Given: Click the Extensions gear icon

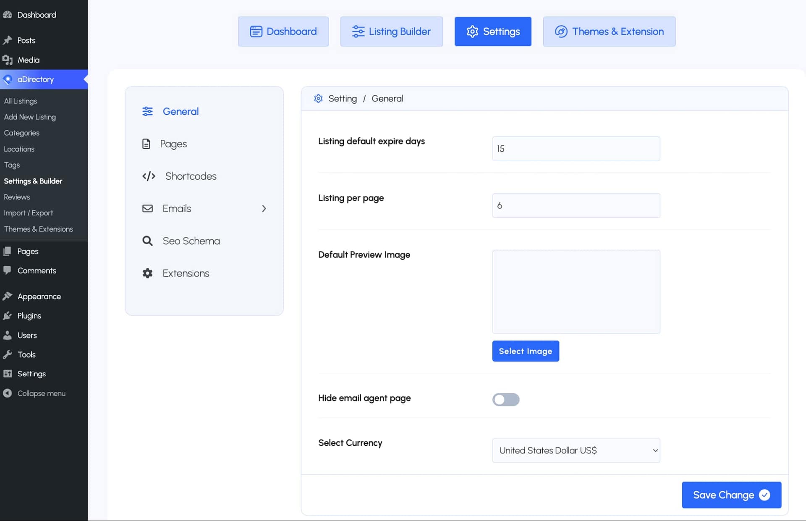Looking at the screenshot, I should tap(147, 273).
